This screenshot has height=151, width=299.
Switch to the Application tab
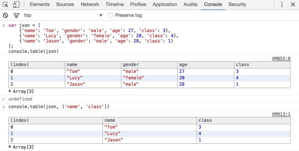(165, 4)
